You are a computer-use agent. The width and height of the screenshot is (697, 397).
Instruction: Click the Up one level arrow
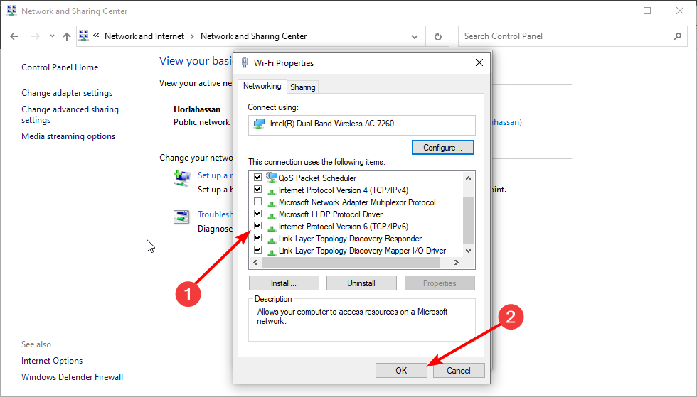pyautogui.click(x=67, y=36)
